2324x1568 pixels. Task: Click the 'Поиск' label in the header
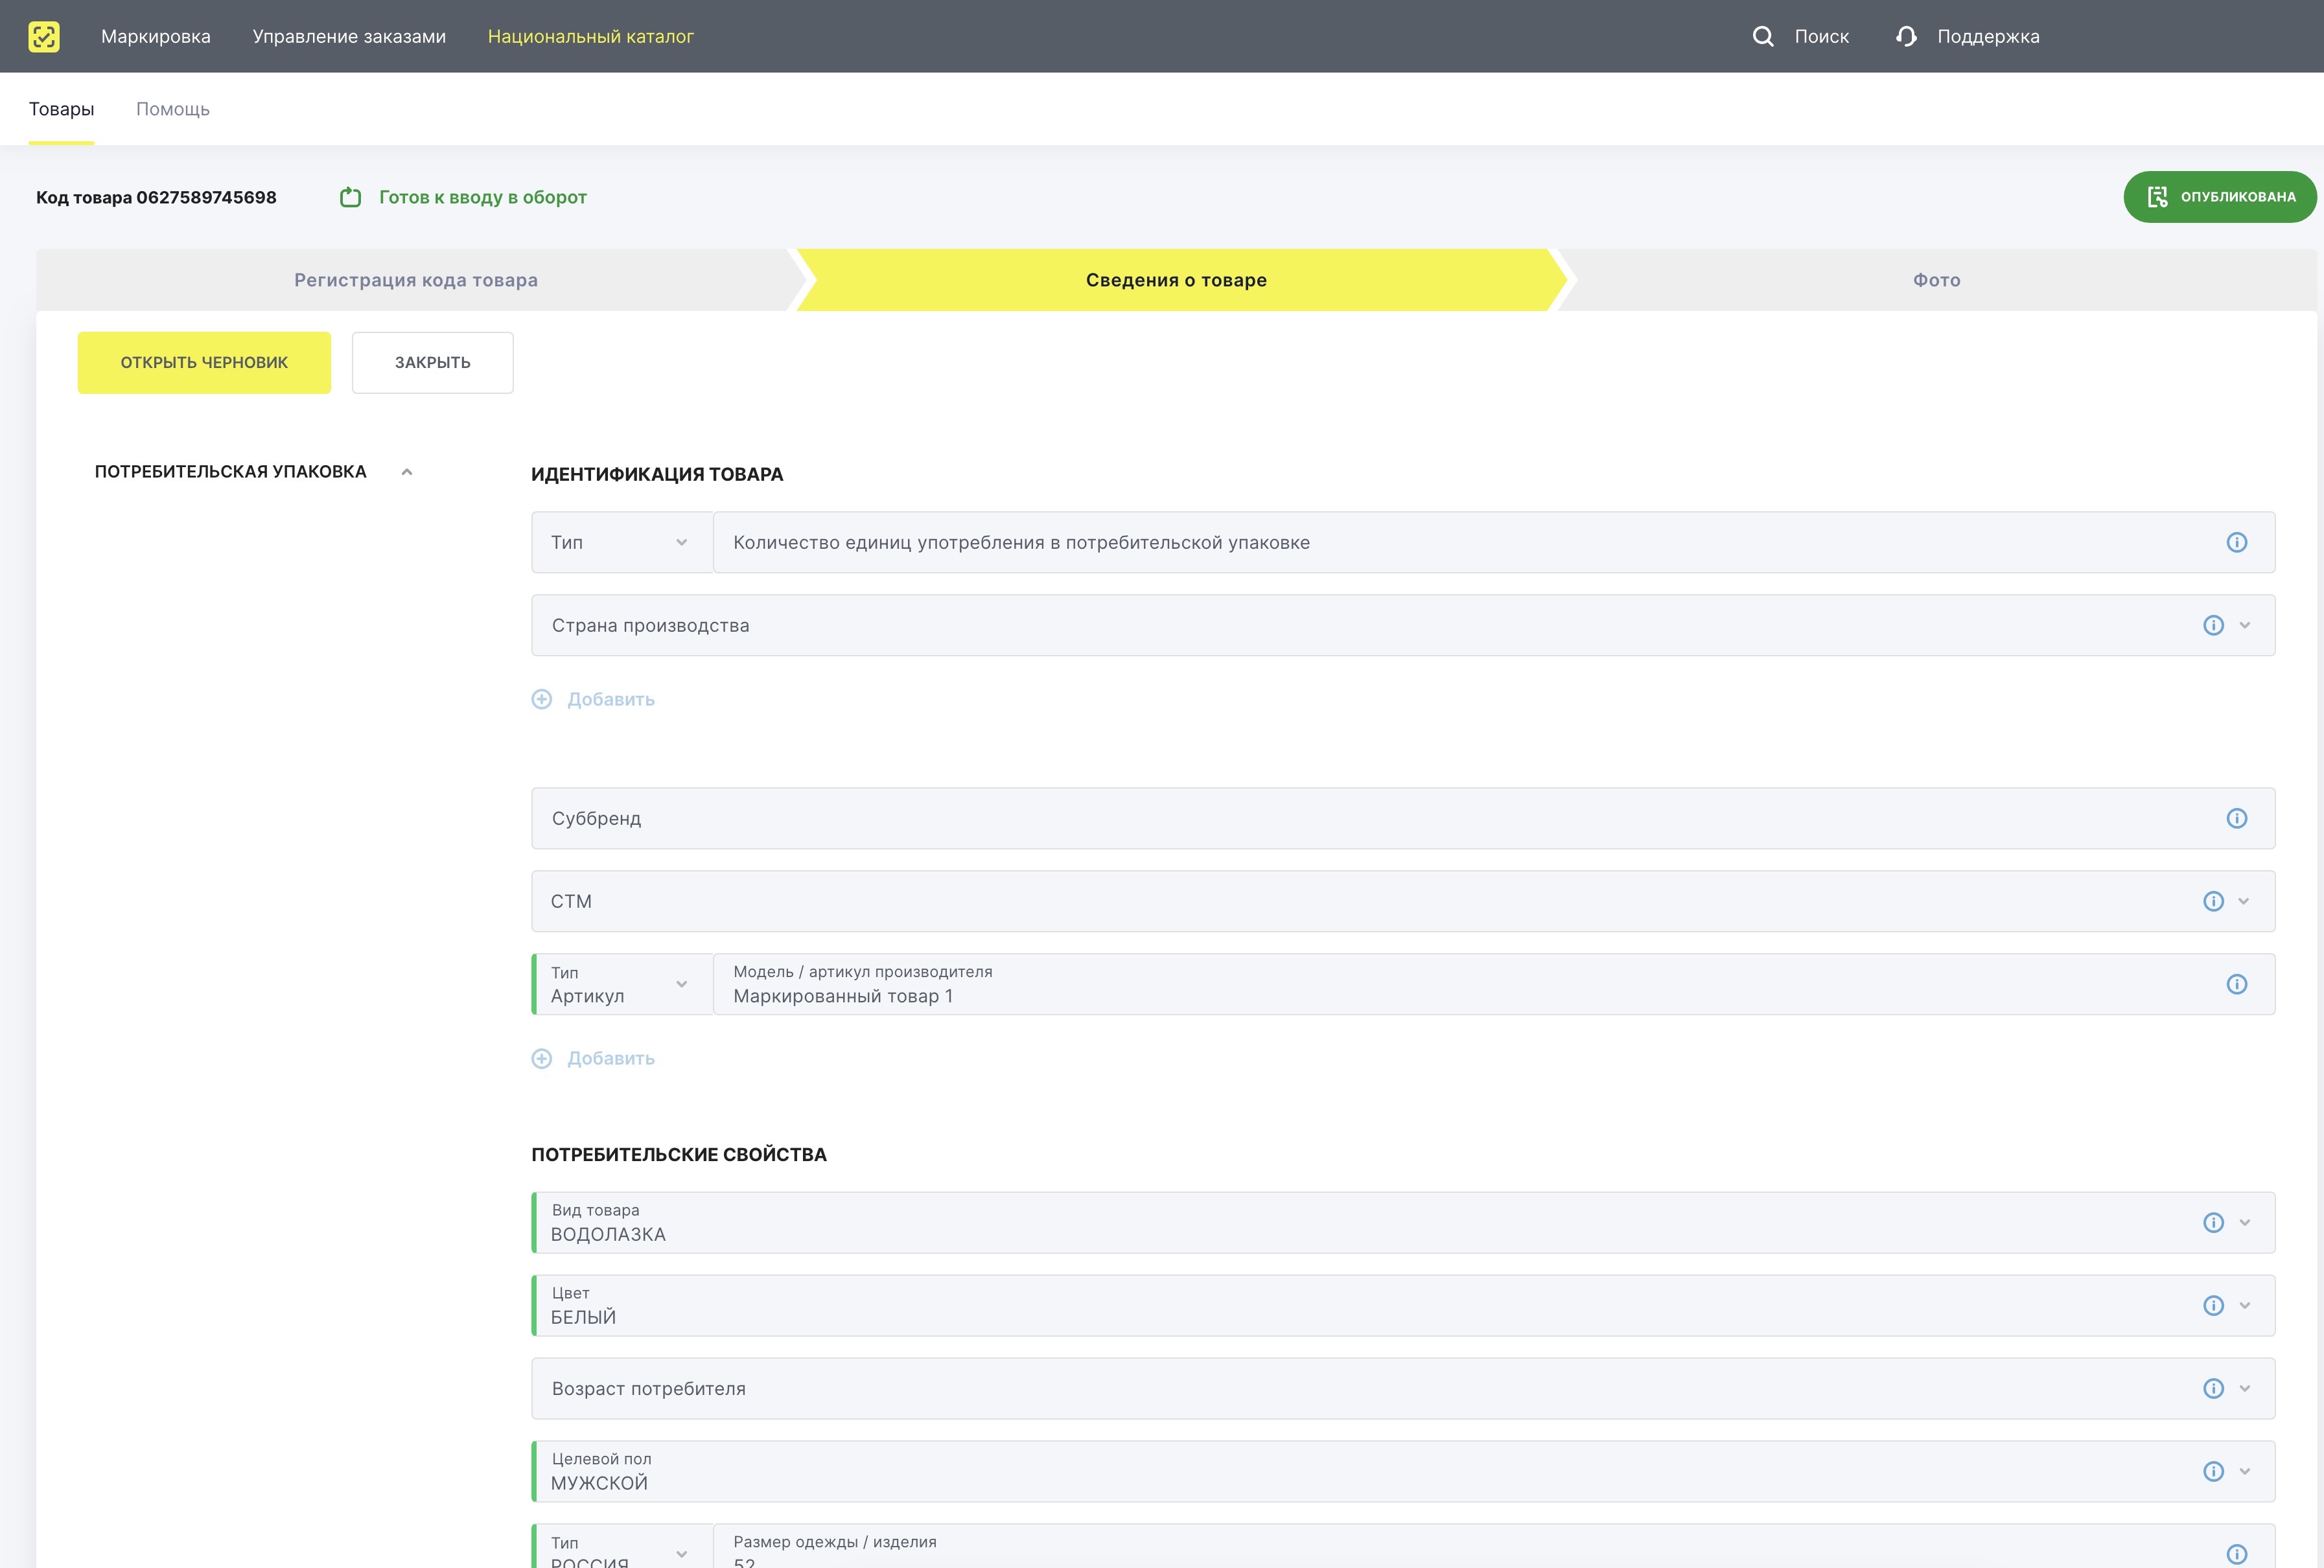pyautogui.click(x=1821, y=36)
